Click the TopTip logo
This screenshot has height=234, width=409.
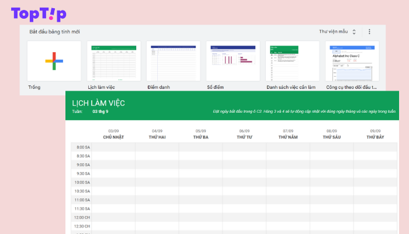pos(39,14)
